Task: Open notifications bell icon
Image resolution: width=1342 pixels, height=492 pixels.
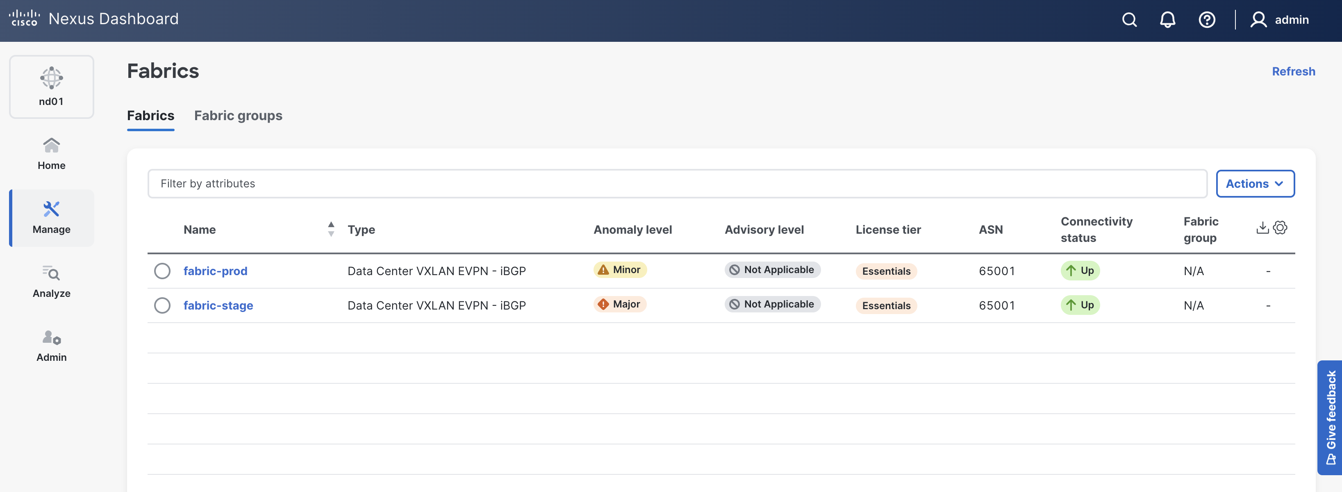Action: click(1167, 20)
